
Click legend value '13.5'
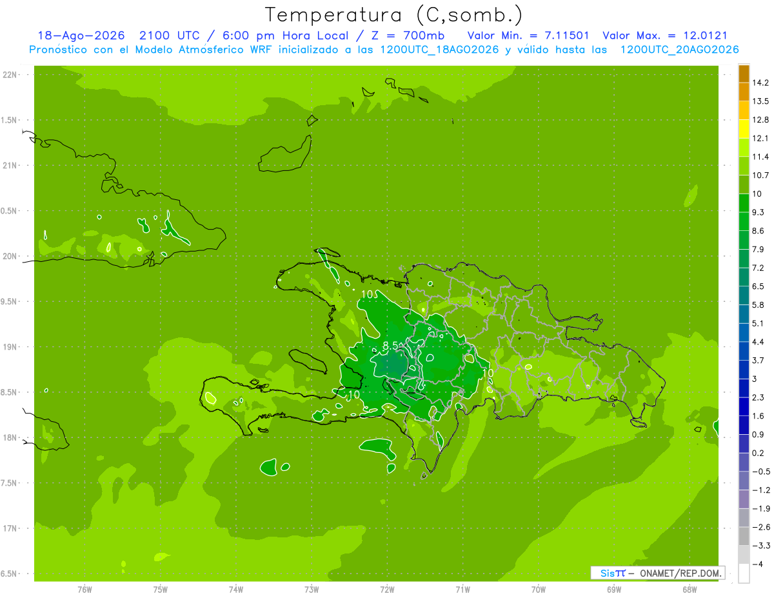coord(761,101)
